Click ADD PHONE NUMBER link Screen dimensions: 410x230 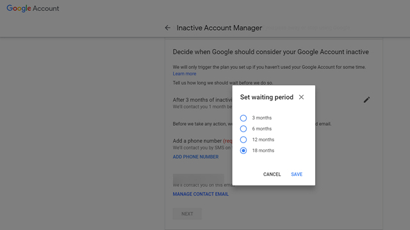(x=195, y=157)
